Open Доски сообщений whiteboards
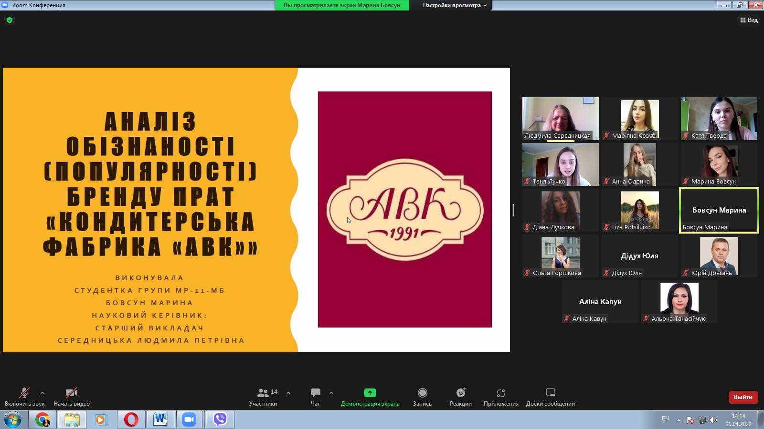The height and width of the screenshot is (429, 764). click(550, 393)
